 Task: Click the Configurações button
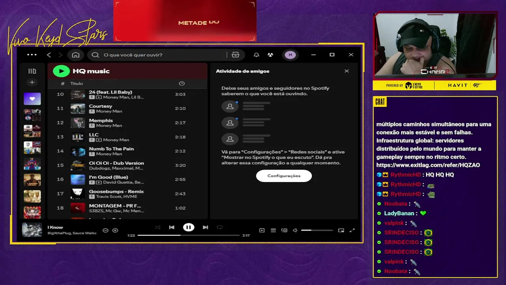tap(284, 176)
